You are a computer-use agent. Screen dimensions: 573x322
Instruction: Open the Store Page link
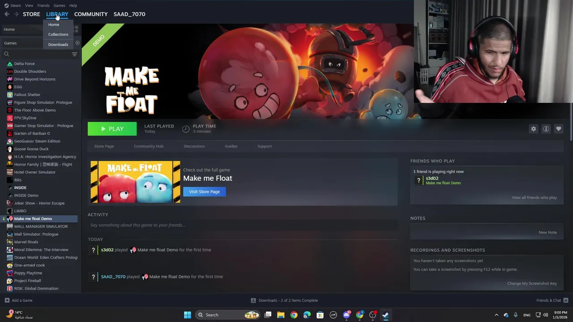click(x=104, y=146)
